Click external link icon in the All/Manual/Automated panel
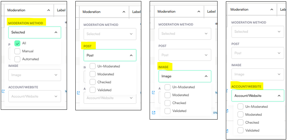This screenshot has width=287, height=140. [3, 91]
